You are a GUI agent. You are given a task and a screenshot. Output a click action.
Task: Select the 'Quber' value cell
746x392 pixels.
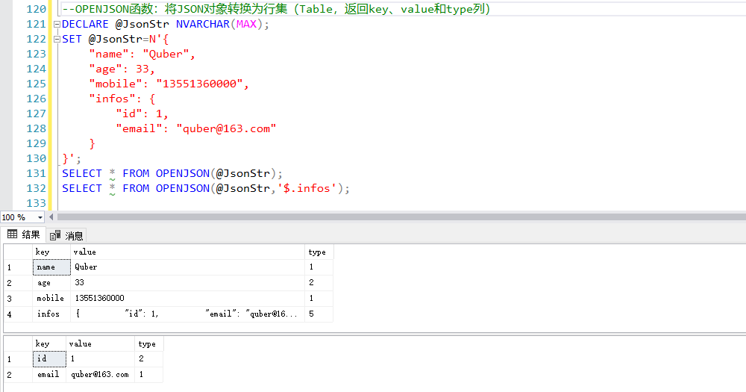click(187, 267)
